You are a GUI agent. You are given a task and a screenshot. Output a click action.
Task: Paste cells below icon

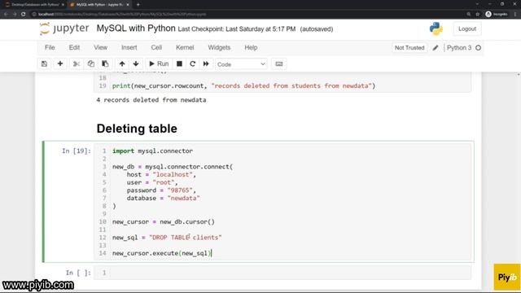pyautogui.click(x=105, y=63)
